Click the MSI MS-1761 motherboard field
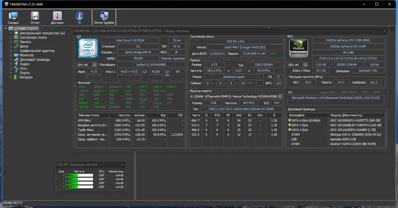Viewport: 398px width, 208px height. click(x=236, y=41)
